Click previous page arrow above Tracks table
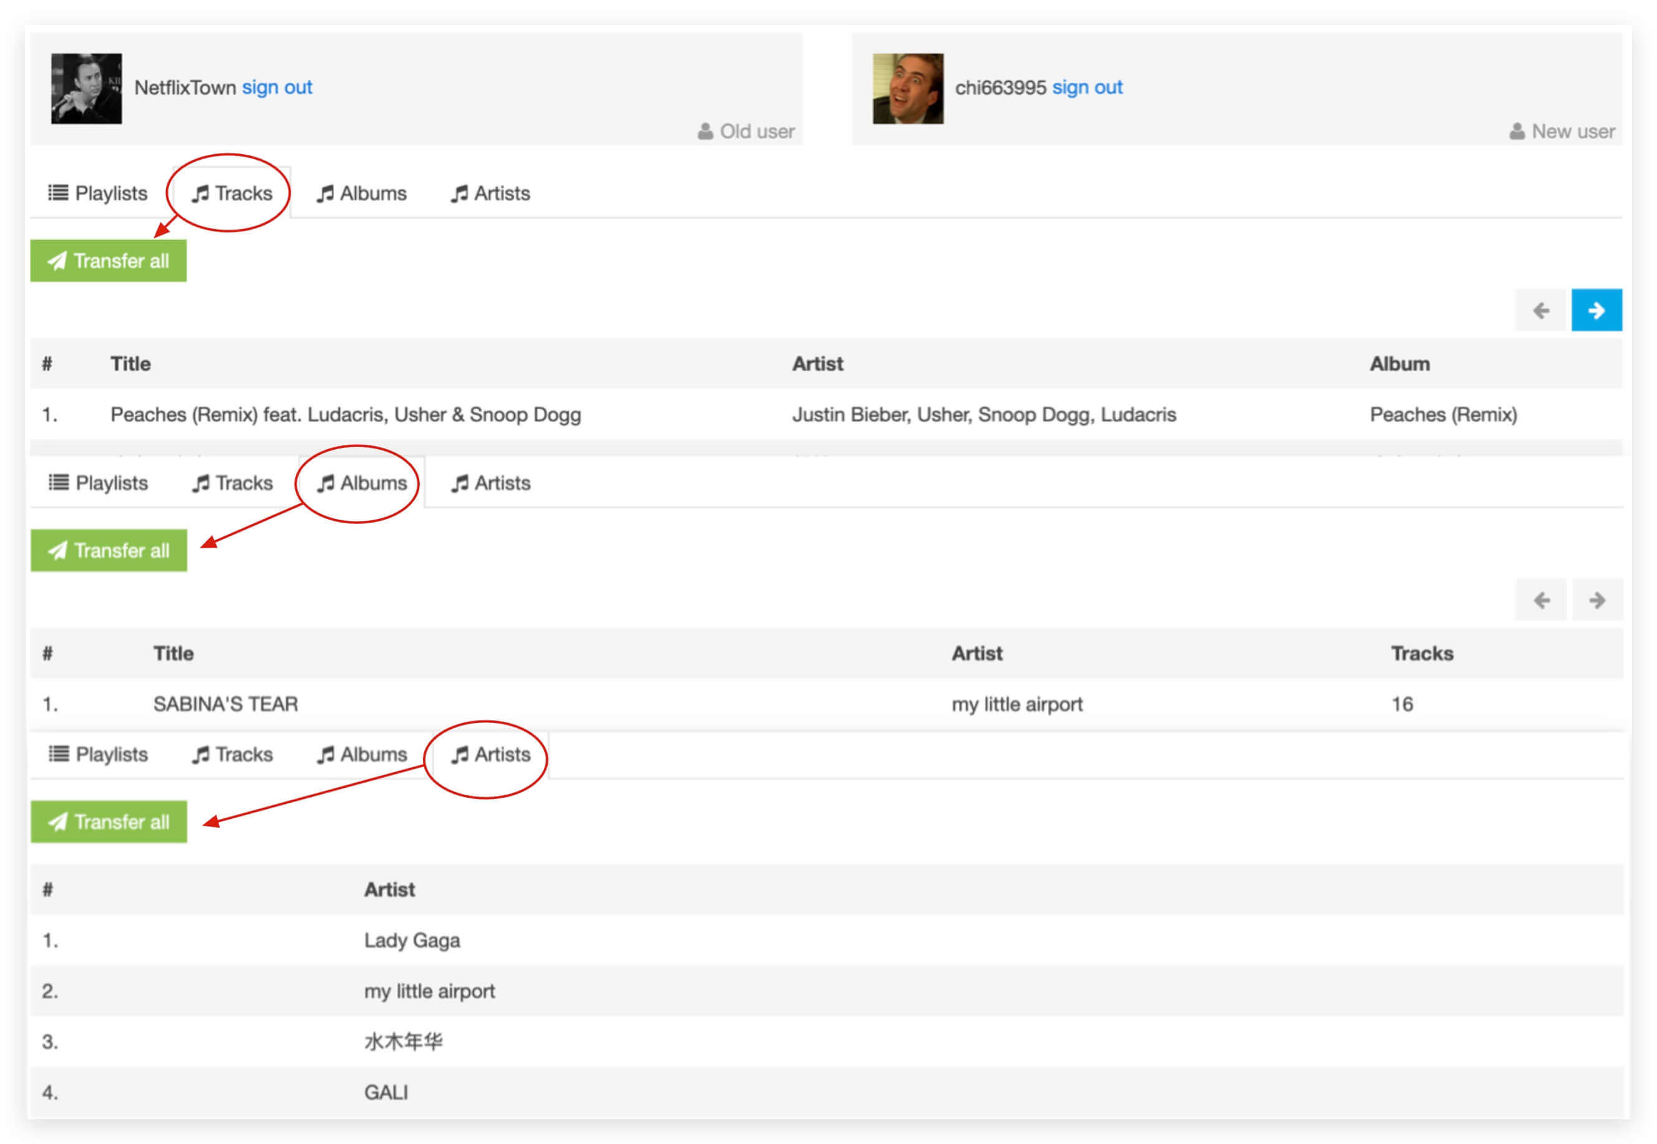The width and height of the screenshot is (1657, 1144). 1541,311
